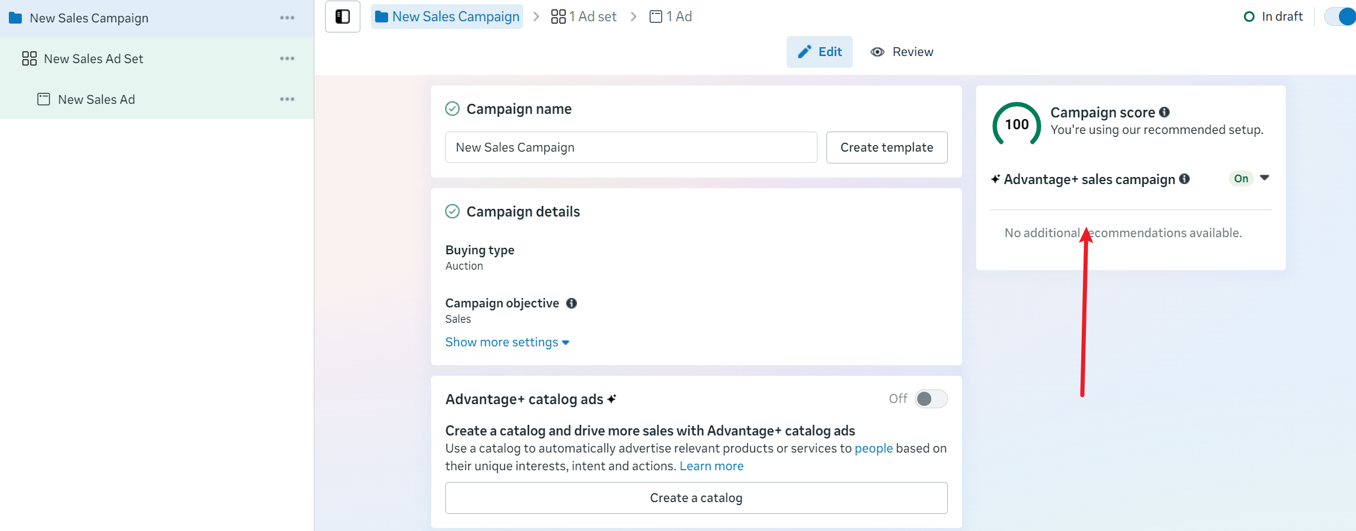Click the Campaign objective info icon

[x=572, y=303]
